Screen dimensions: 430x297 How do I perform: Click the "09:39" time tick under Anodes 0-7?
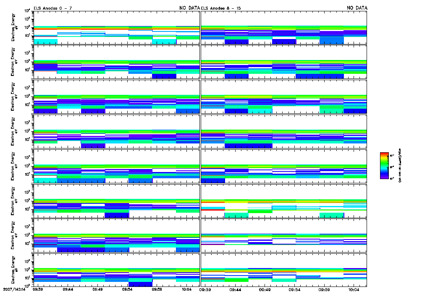(37, 289)
